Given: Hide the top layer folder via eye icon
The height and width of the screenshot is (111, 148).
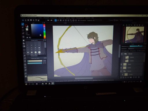Looking at the screenshot, I should pos(122,54).
